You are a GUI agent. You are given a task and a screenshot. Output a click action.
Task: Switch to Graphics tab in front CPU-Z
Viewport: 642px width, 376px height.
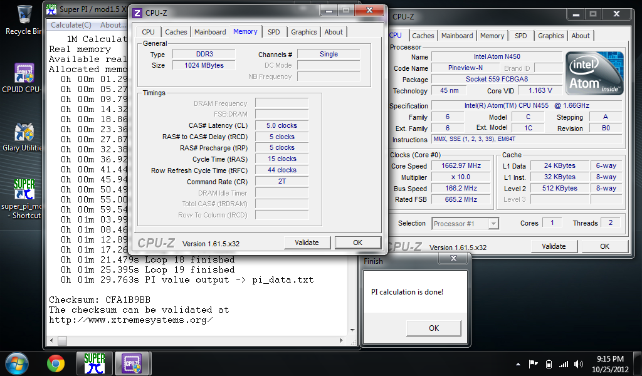pyautogui.click(x=304, y=32)
